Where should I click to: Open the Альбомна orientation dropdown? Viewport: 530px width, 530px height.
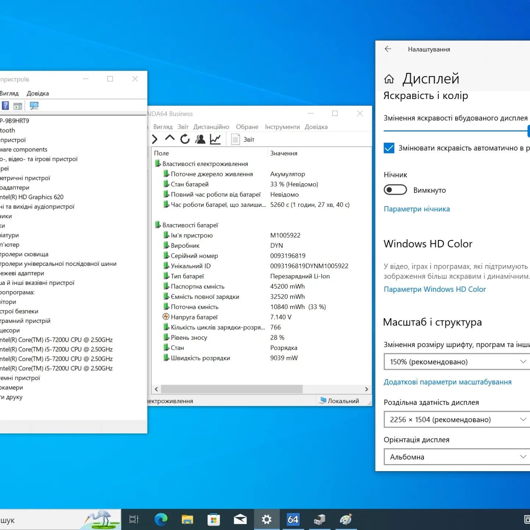[457, 457]
